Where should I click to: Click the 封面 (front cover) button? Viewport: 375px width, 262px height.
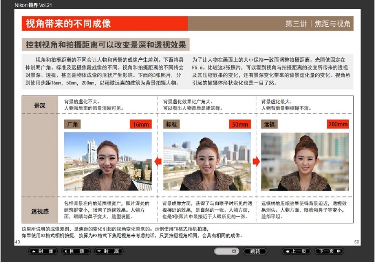pos(43,251)
